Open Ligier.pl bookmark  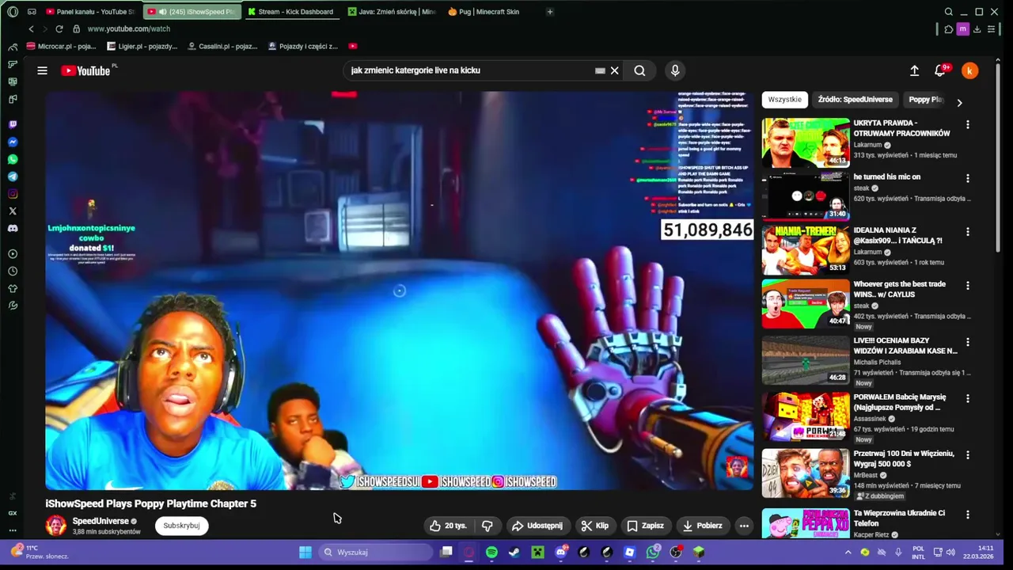tap(142, 46)
